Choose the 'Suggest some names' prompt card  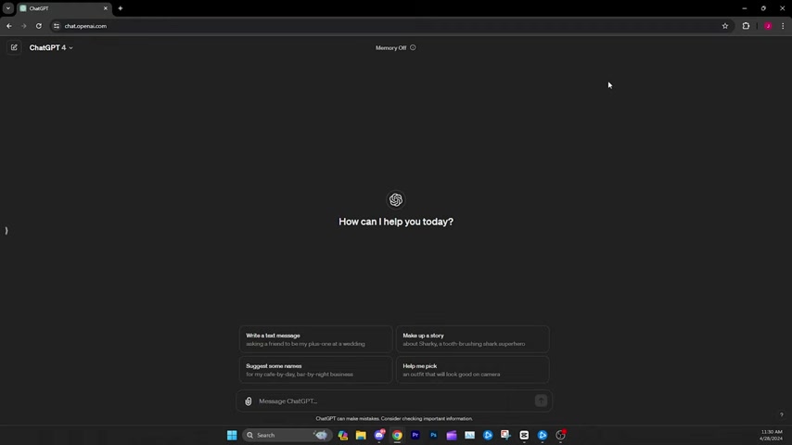[315, 370]
